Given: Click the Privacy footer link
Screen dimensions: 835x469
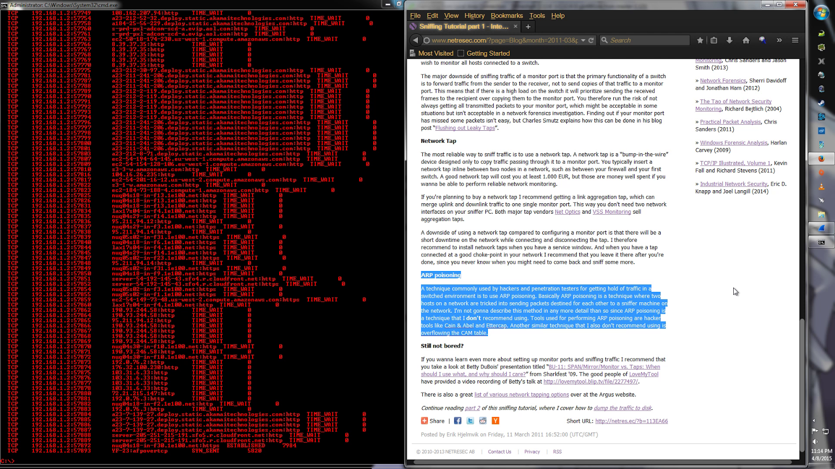Looking at the screenshot, I should coord(532,452).
